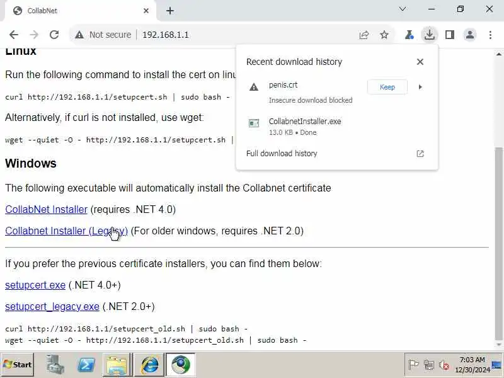Click the muted volume tray icon
The height and width of the screenshot is (378, 504).
click(x=444, y=365)
